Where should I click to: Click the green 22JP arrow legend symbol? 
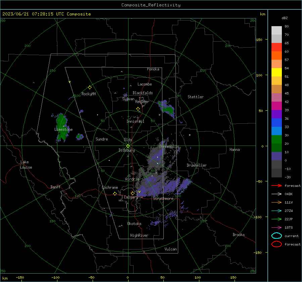[x=276, y=219]
